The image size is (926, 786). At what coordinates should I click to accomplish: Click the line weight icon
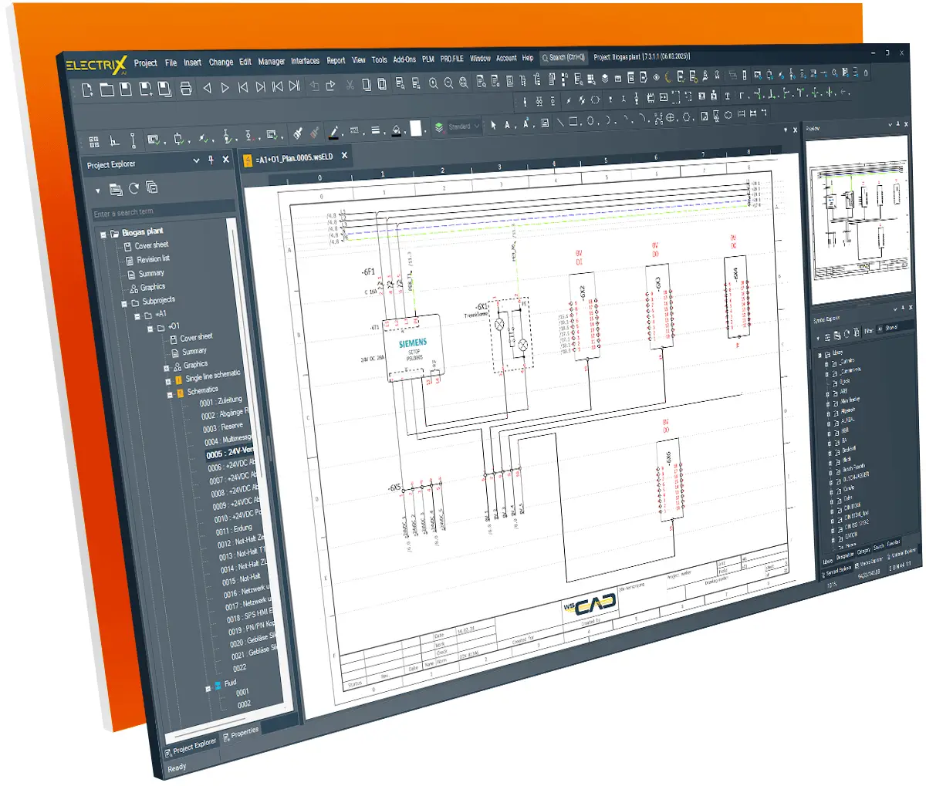[x=376, y=130]
